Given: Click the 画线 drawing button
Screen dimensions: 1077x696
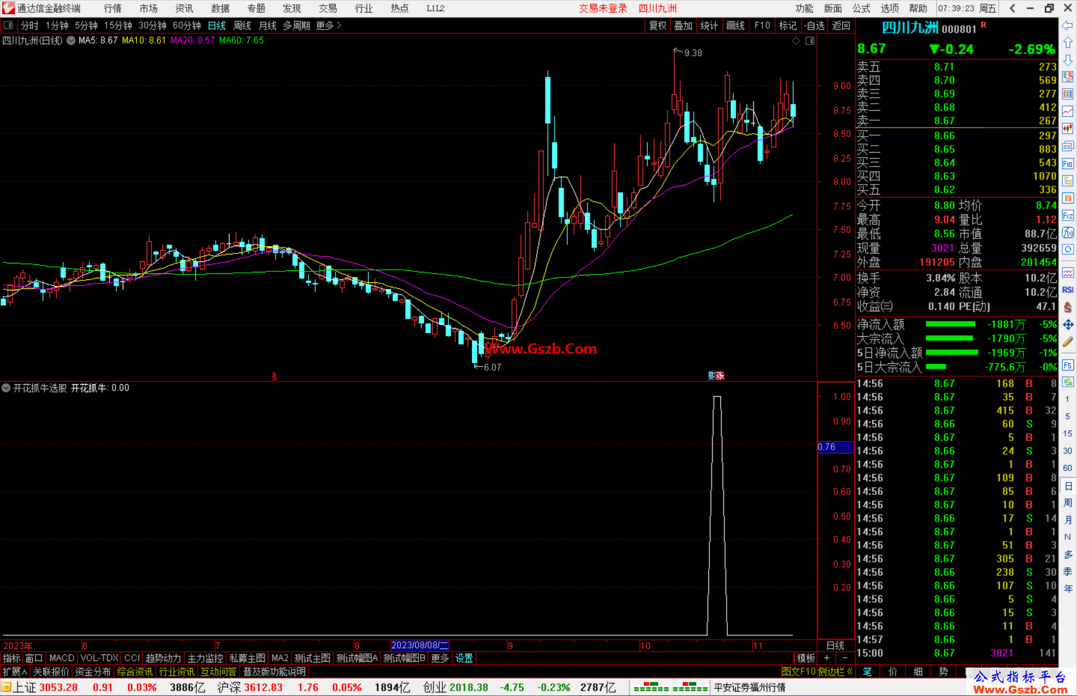Looking at the screenshot, I should pos(735,25).
